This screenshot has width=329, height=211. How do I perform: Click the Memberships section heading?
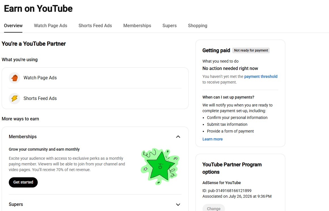click(x=23, y=137)
